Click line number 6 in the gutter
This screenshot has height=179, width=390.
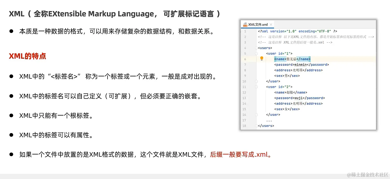(245, 59)
